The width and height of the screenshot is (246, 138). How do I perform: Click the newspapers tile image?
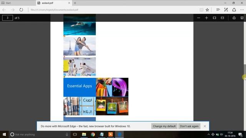(71, 106)
